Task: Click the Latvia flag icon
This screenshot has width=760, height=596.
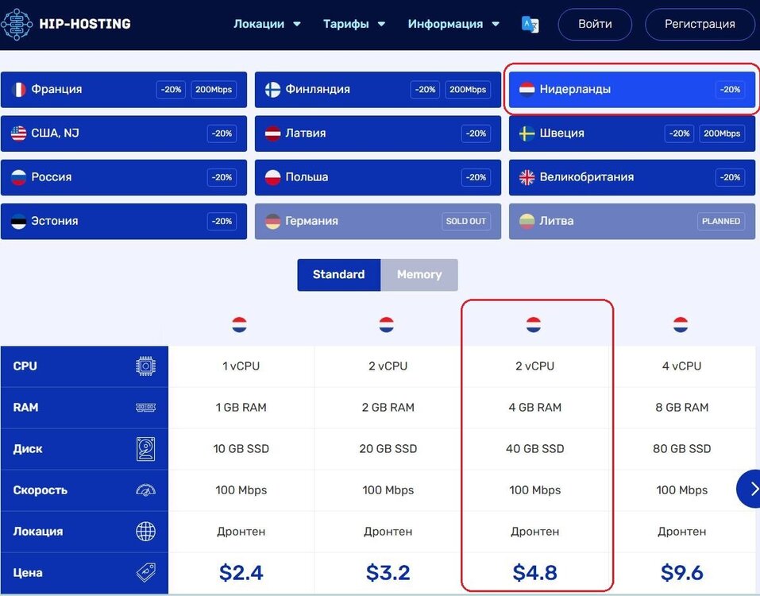Action: click(272, 134)
